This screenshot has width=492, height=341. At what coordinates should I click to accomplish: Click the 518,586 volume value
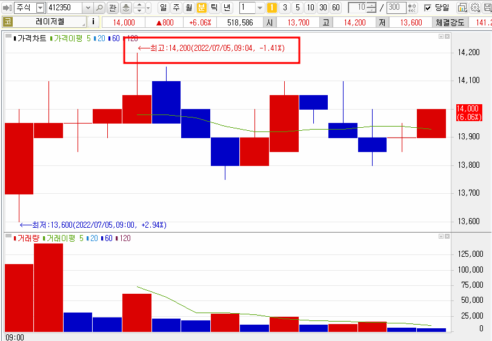(x=240, y=22)
